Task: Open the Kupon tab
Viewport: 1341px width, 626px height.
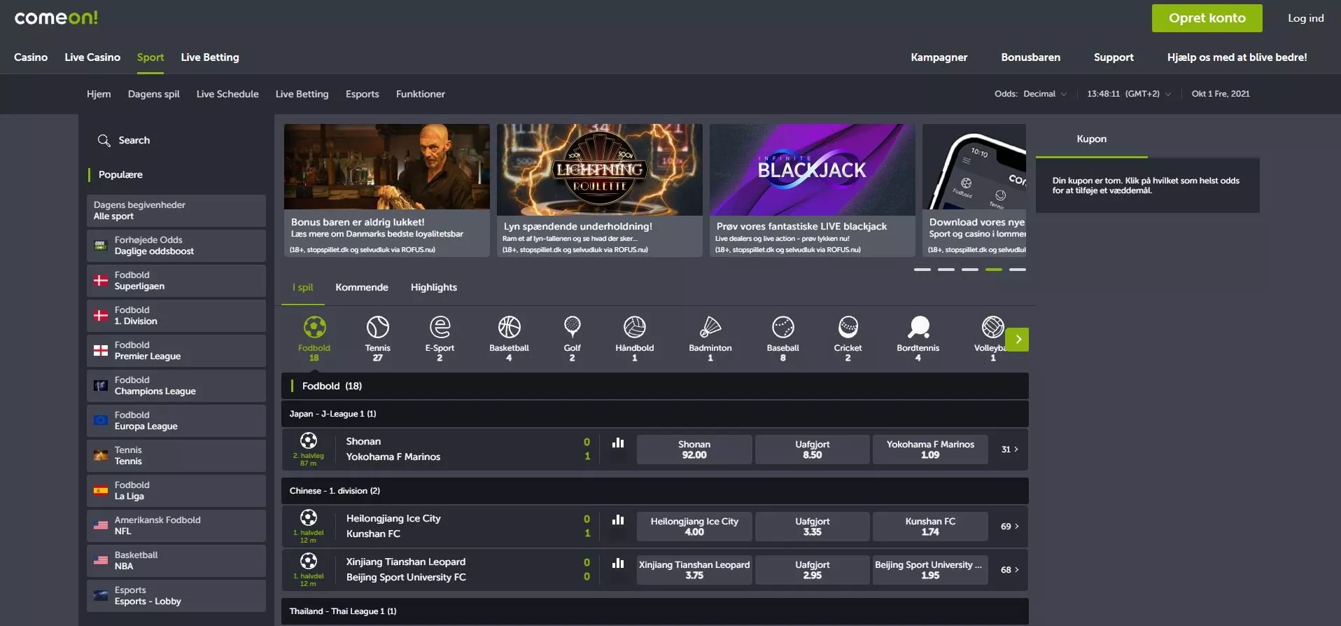Action: (1091, 139)
